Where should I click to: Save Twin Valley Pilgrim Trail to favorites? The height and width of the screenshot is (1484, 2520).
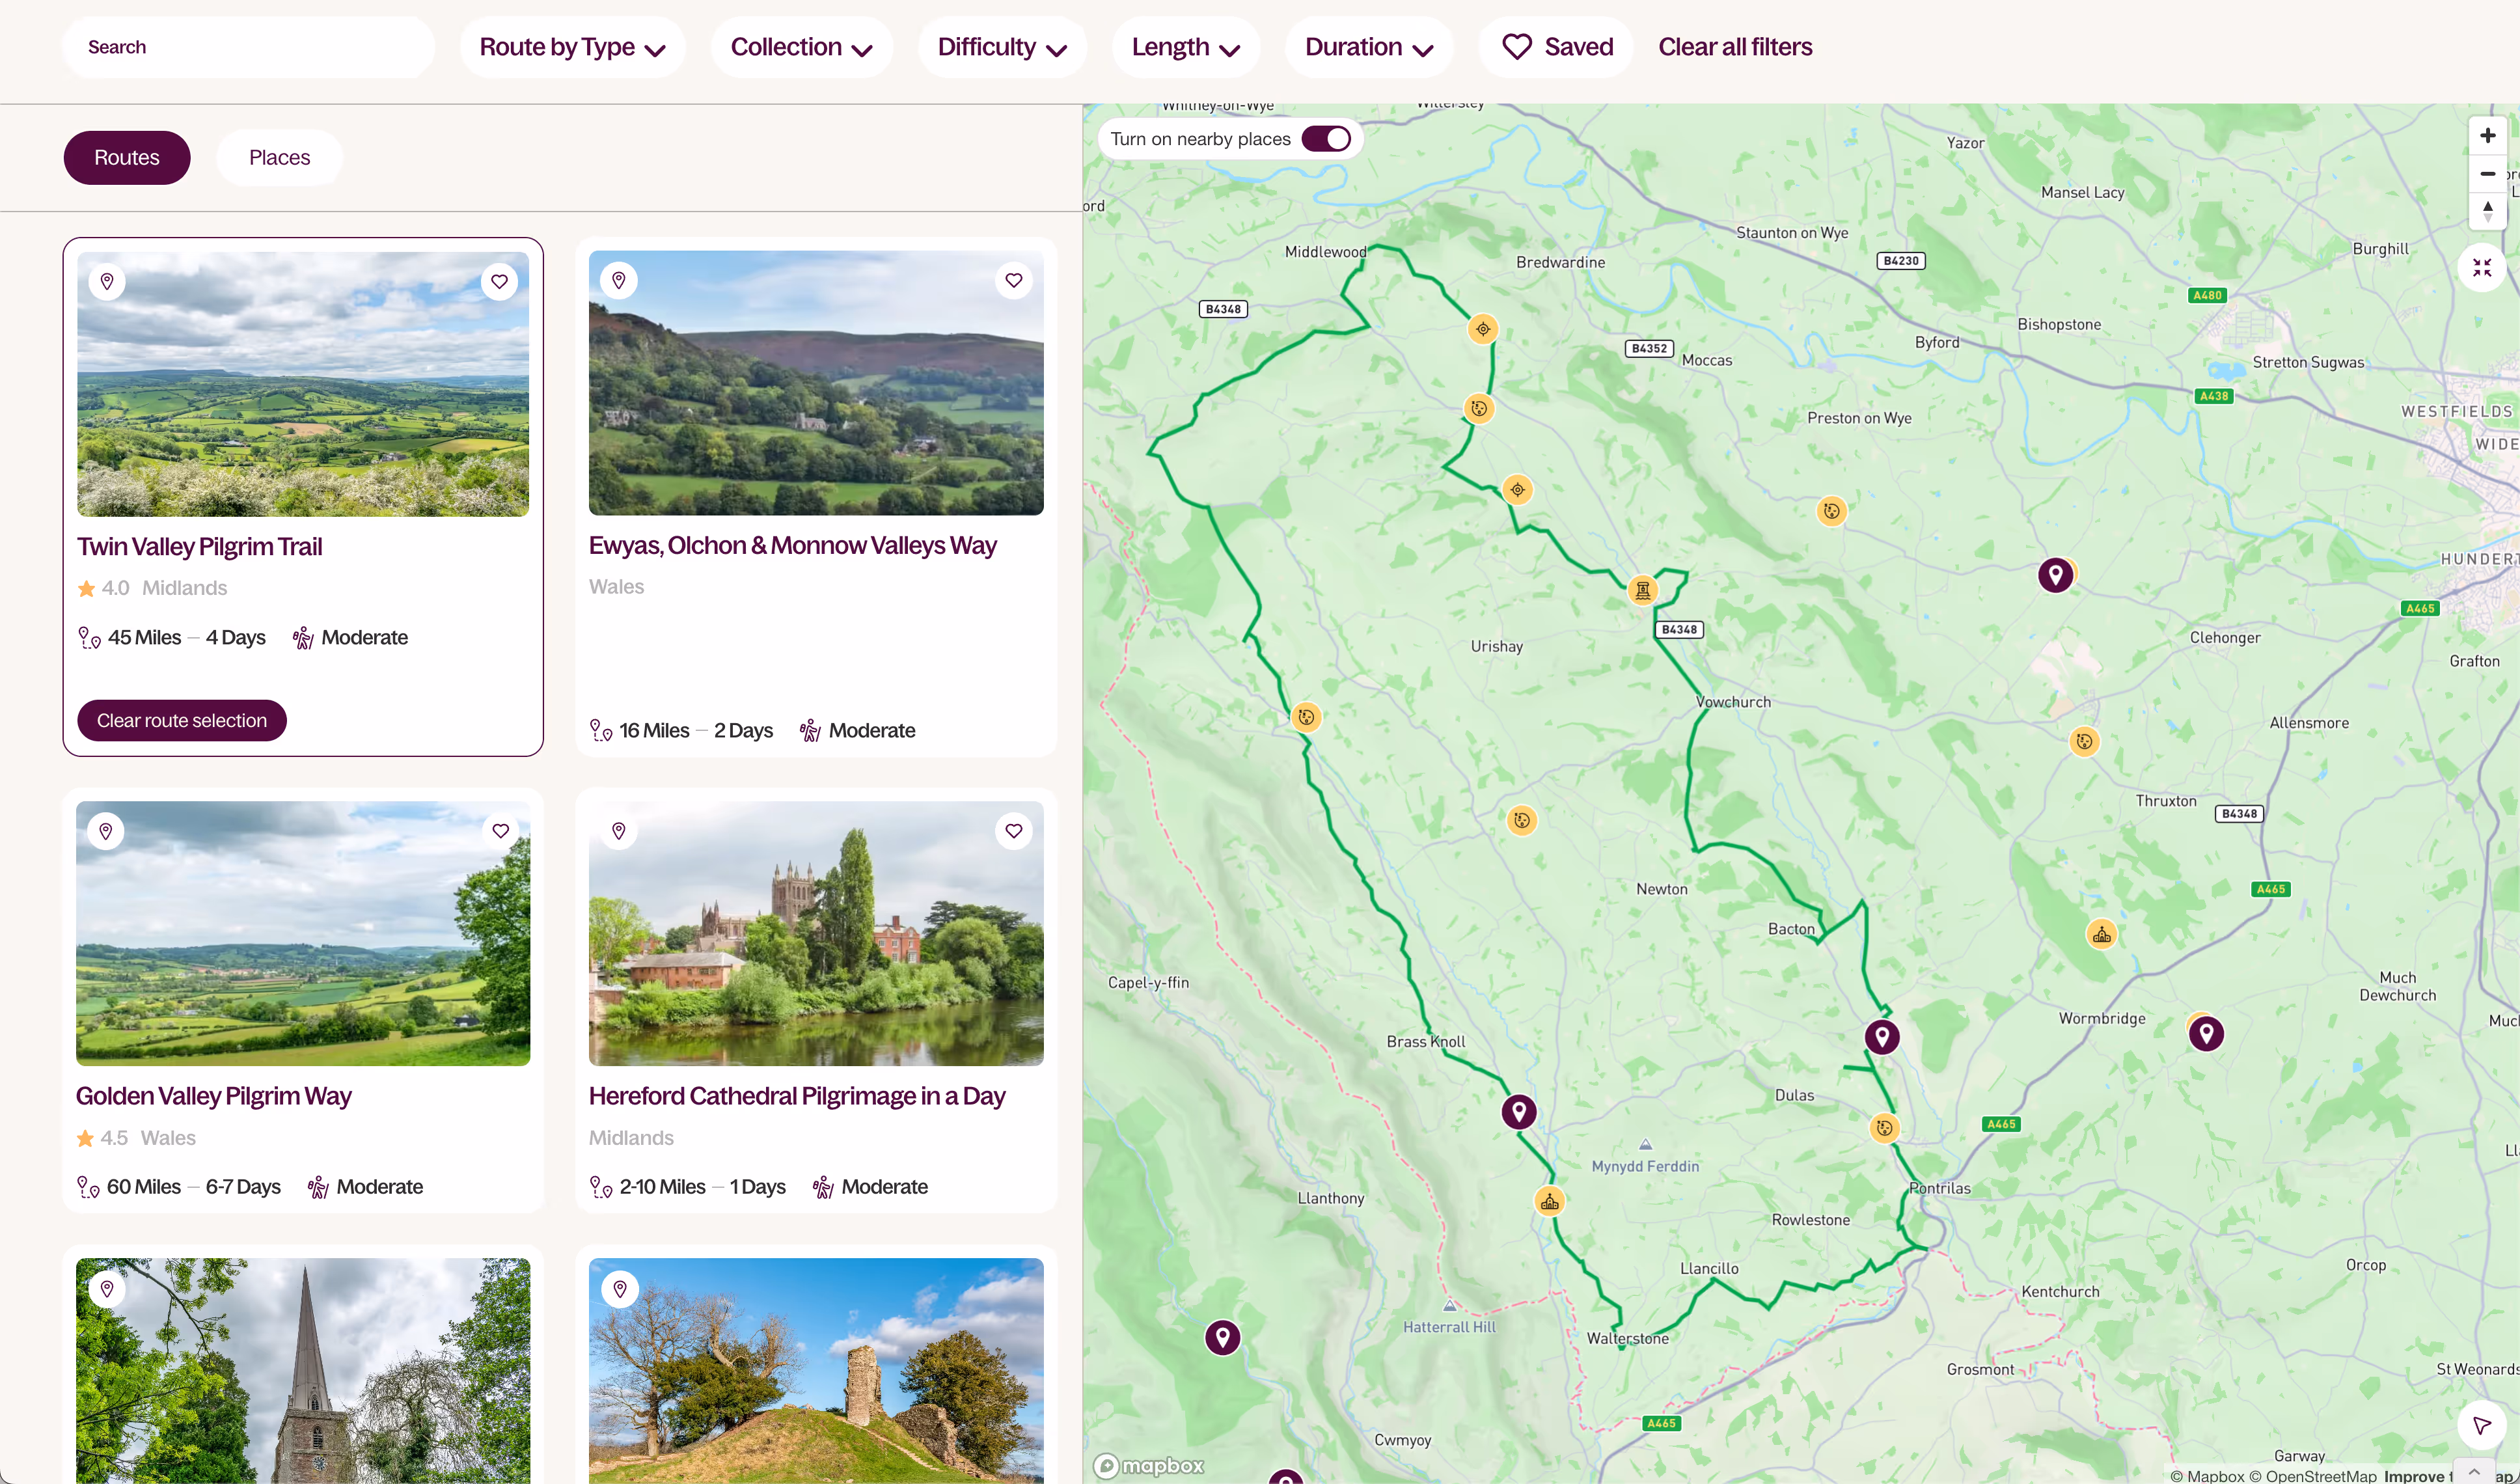click(x=499, y=282)
